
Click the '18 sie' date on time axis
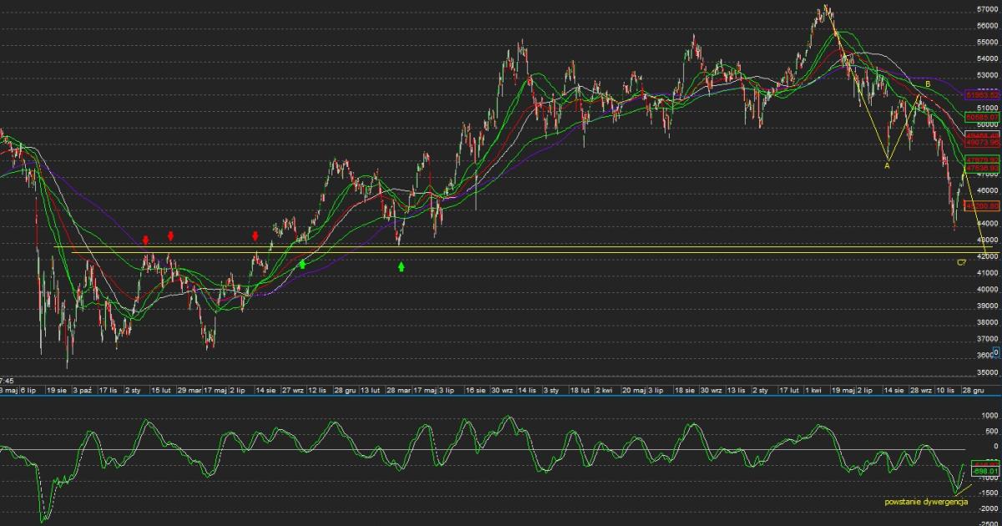pyautogui.click(x=686, y=390)
